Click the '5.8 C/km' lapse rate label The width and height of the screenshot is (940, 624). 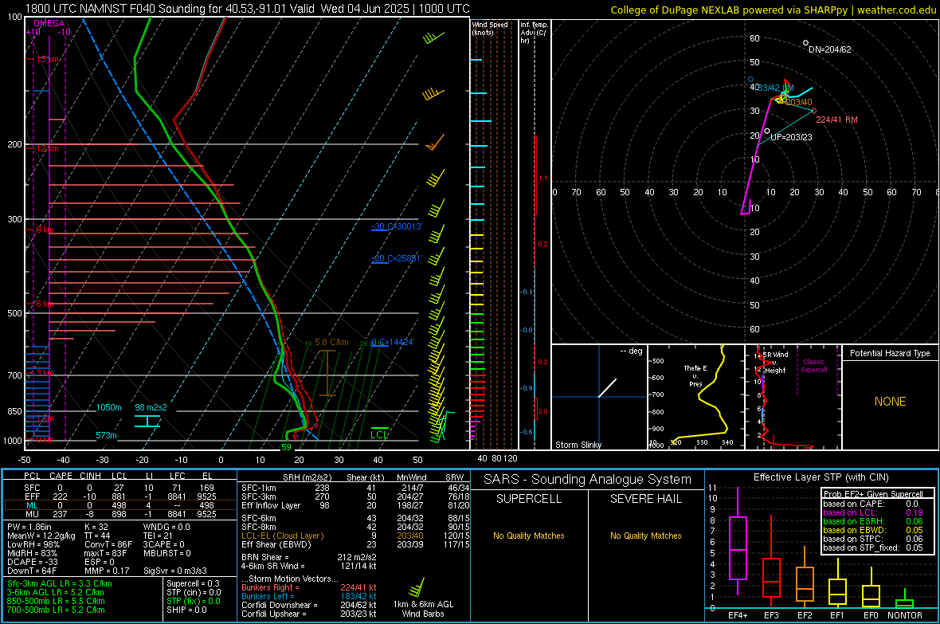[331, 342]
